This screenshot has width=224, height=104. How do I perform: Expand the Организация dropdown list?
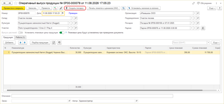[x=195, y=13]
